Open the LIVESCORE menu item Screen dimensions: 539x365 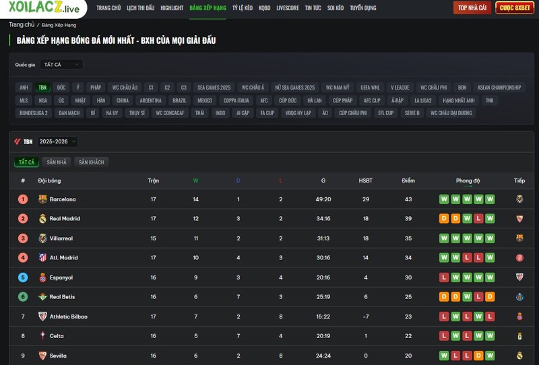point(288,8)
